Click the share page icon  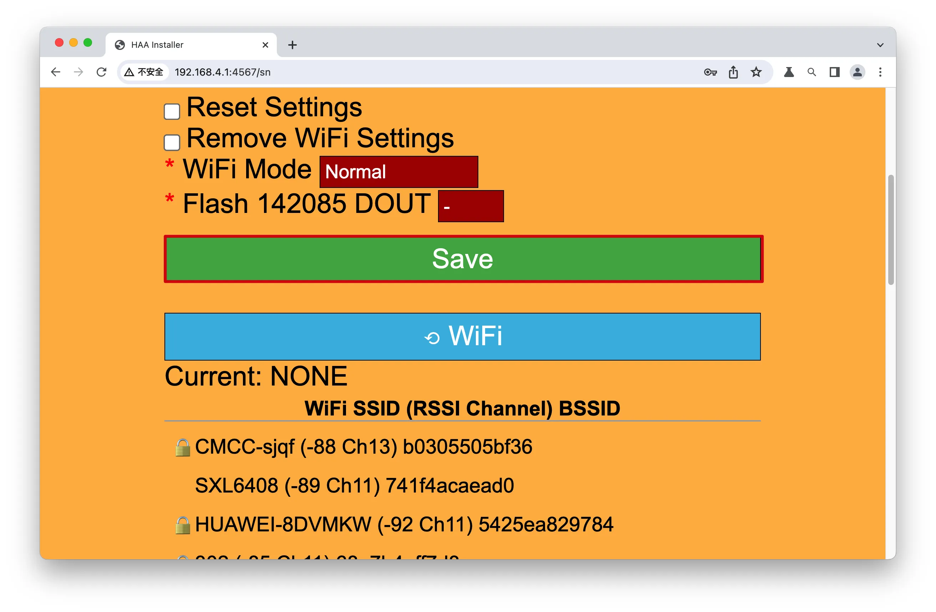click(733, 72)
